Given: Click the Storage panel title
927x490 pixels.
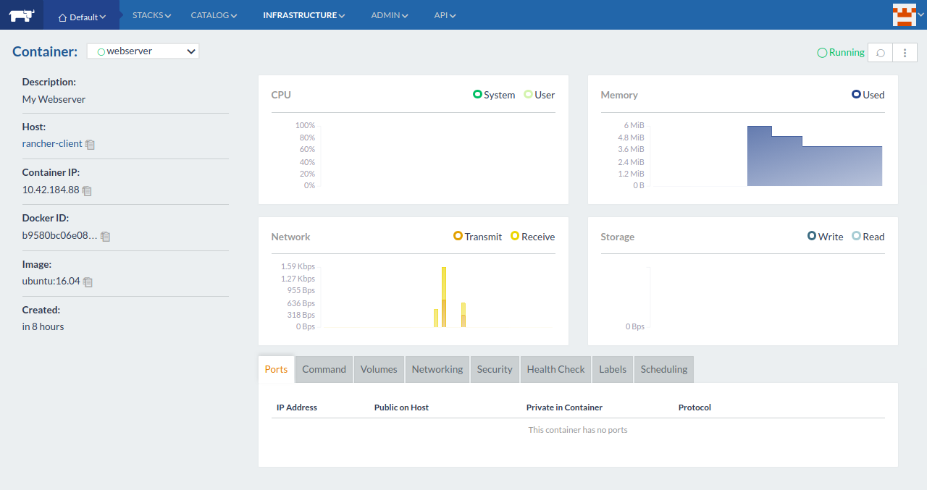Looking at the screenshot, I should pyautogui.click(x=617, y=237).
